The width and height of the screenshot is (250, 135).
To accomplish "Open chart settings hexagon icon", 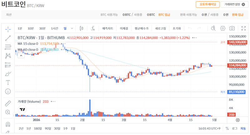I will coord(223,28).
